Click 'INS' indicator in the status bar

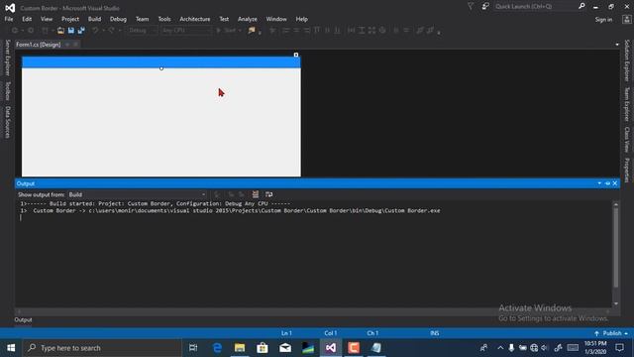point(435,333)
